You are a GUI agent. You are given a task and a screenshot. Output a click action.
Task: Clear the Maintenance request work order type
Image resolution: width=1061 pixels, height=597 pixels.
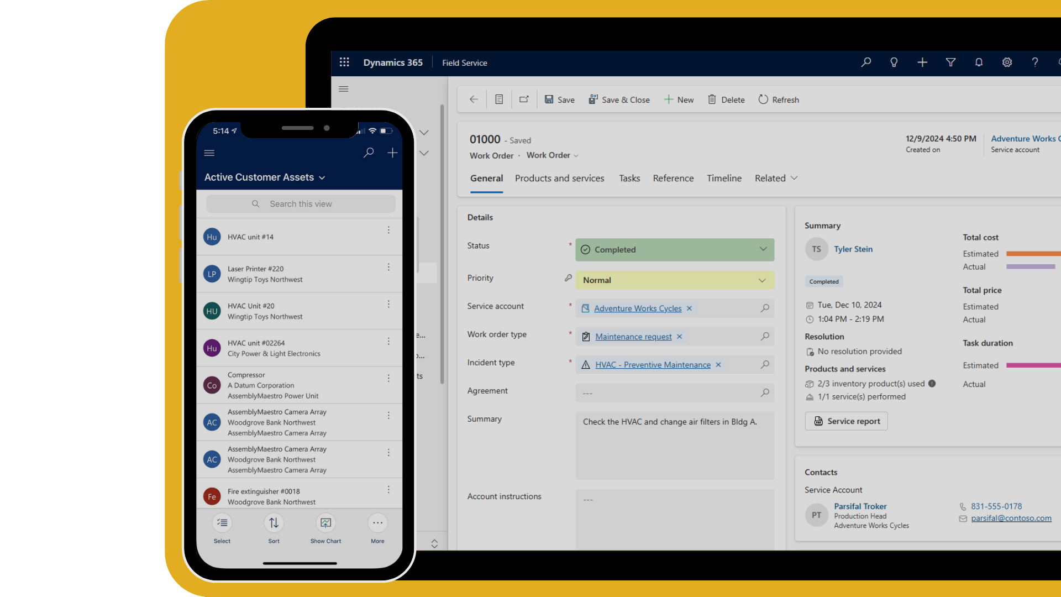coord(679,337)
